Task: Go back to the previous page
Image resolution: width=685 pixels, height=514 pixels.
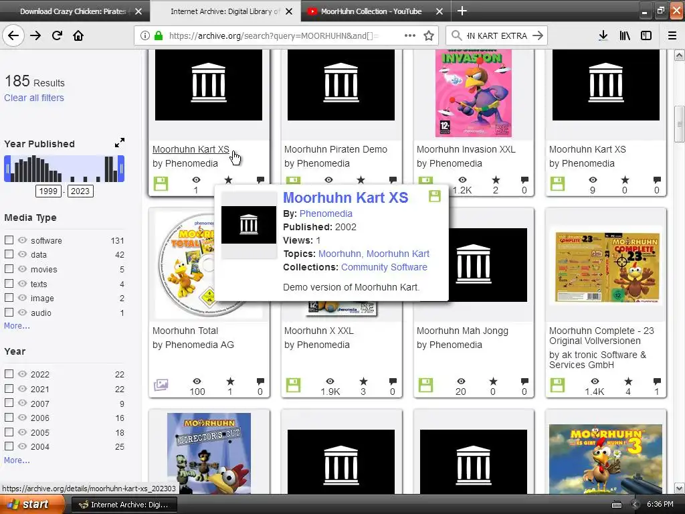Action: (x=13, y=35)
